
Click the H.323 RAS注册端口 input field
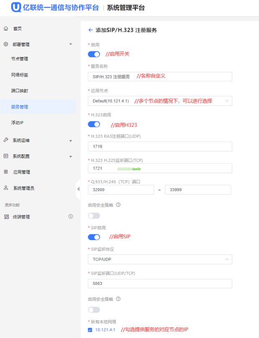point(160,146)
